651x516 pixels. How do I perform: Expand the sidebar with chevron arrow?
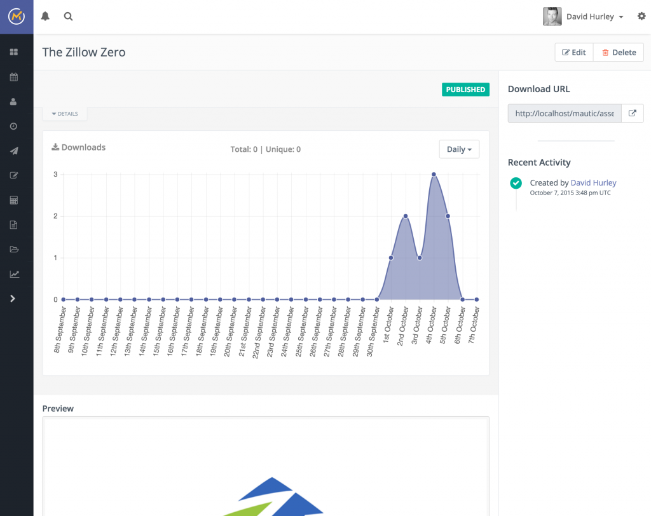pos(13,299)
